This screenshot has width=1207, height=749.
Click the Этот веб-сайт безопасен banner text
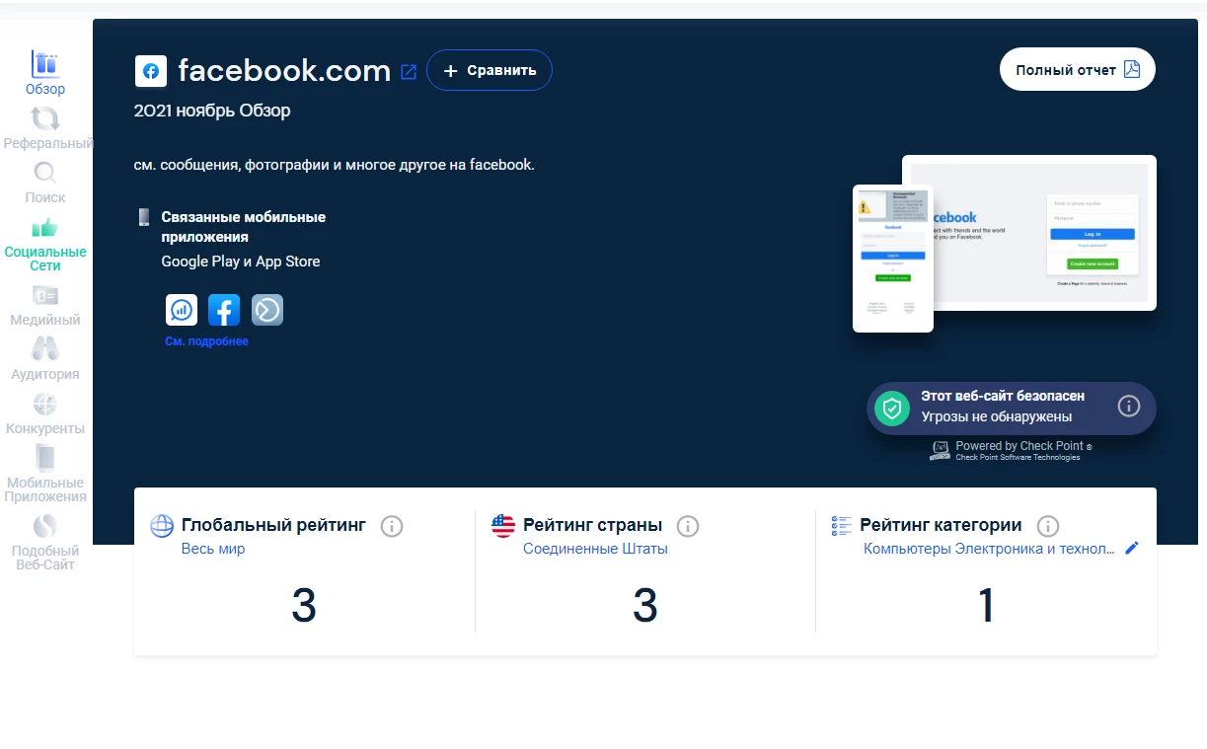tap(1003, 396)
